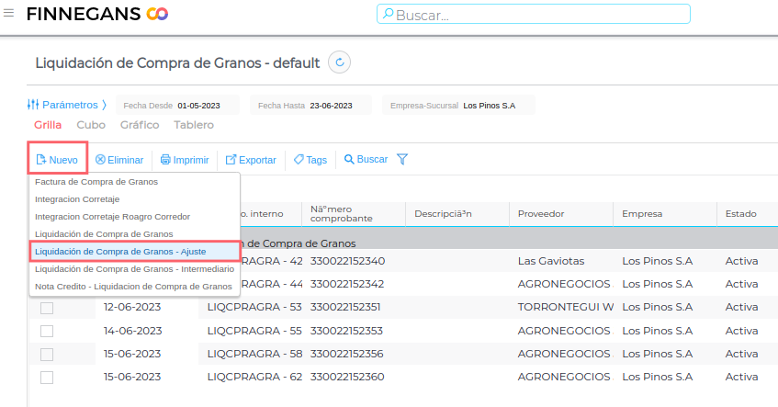778x407 pixels.
Task: Tick the checkbox for LIQCPRAGRA - 58 row
Action: click(x=47, y=355)
